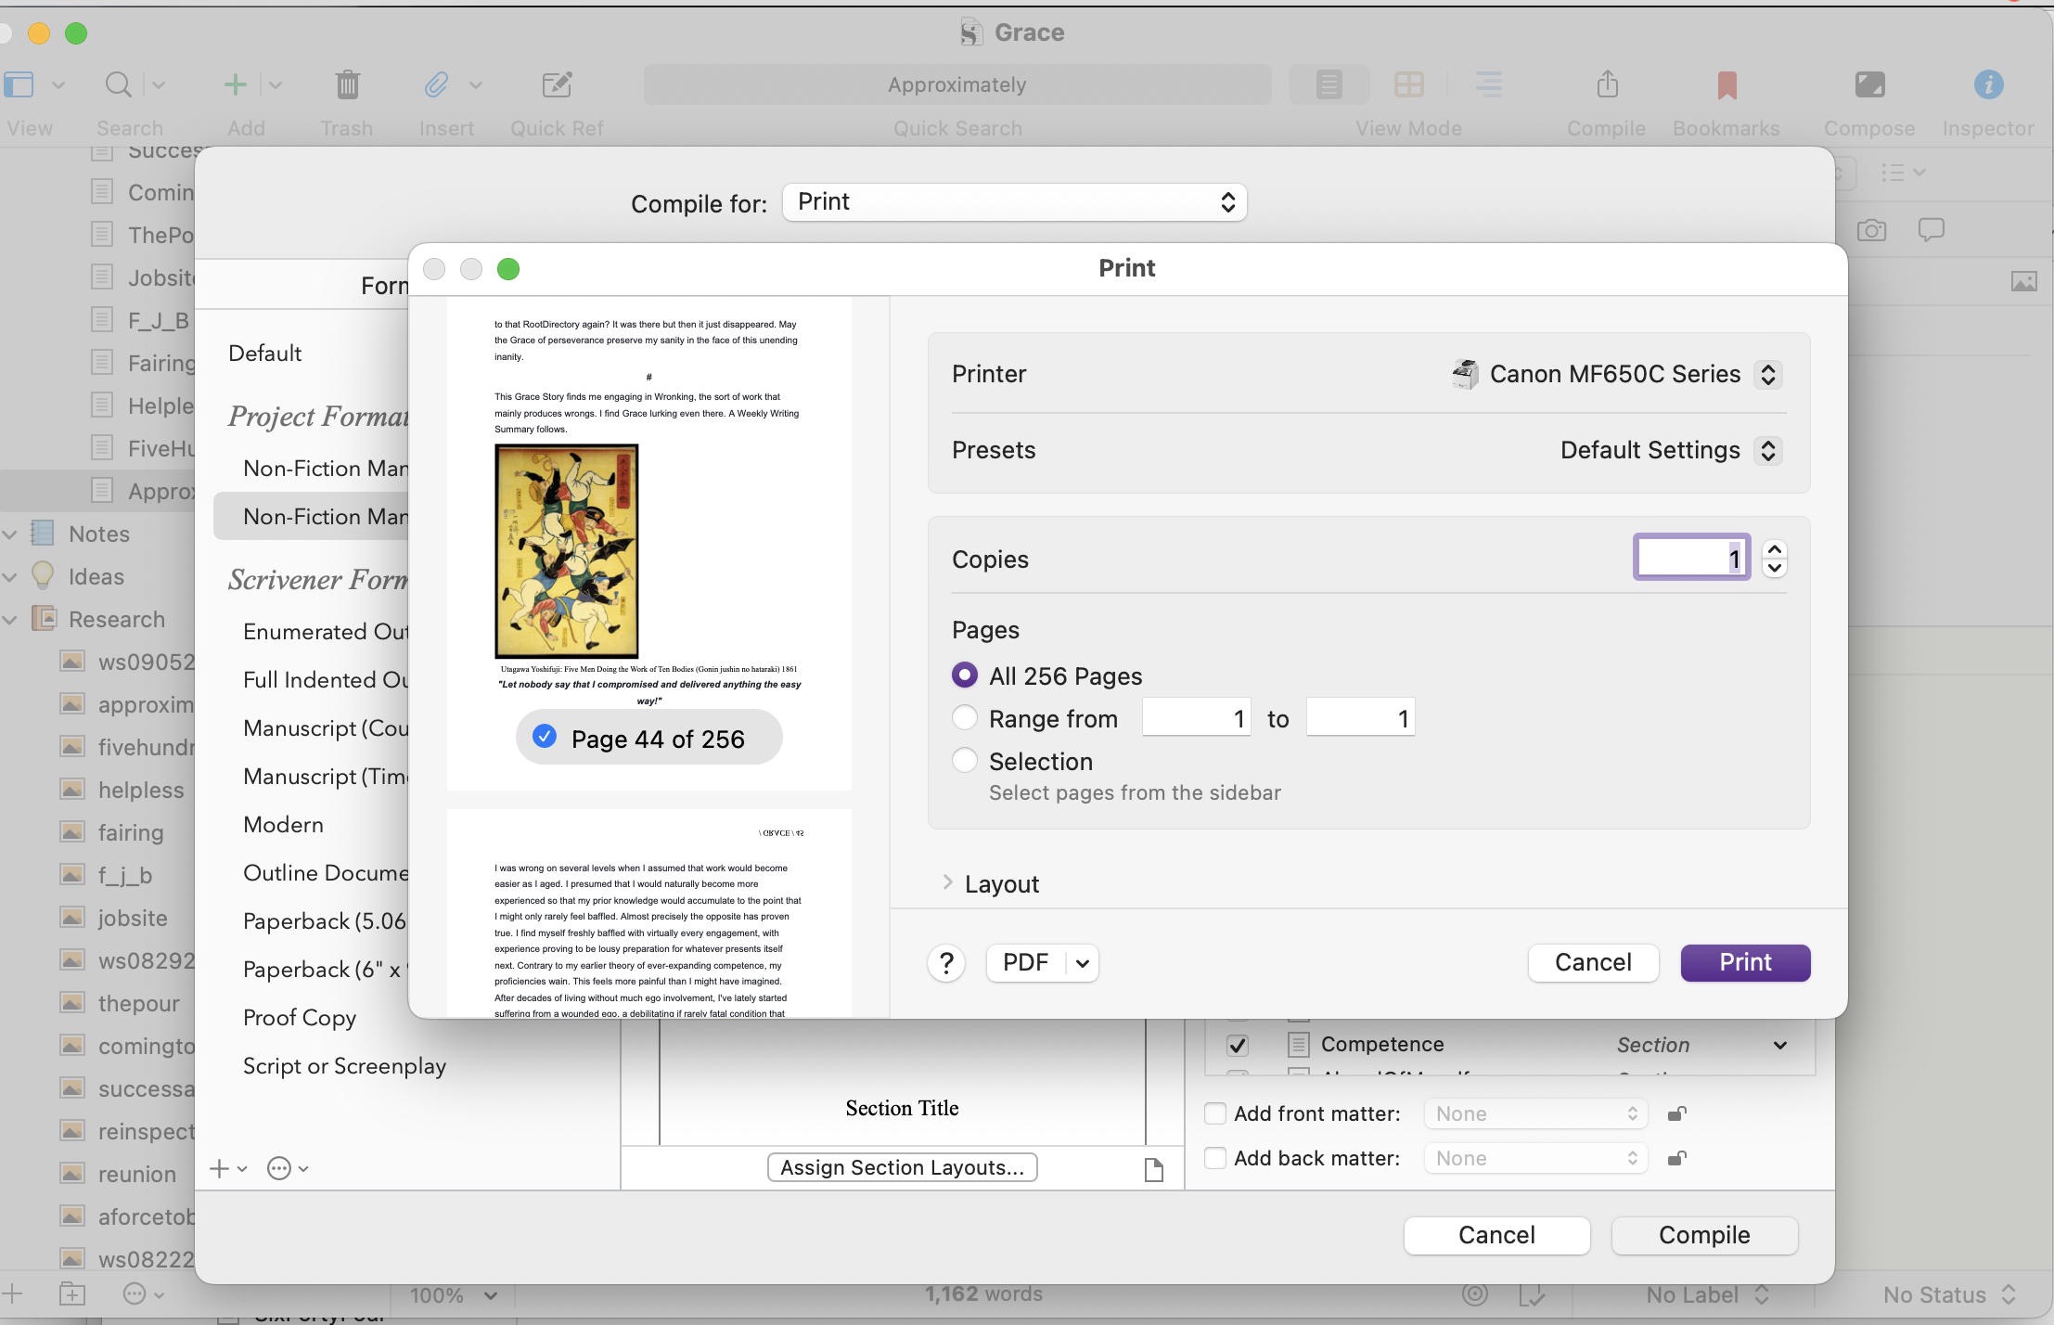Toggle the Inspector toolbar icon

(x=1988, y=84)
